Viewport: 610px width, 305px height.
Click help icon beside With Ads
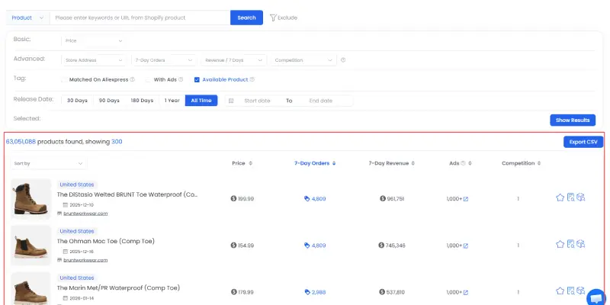(181, 80)
